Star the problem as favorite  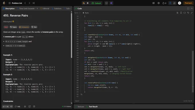[x=25, y=107]
